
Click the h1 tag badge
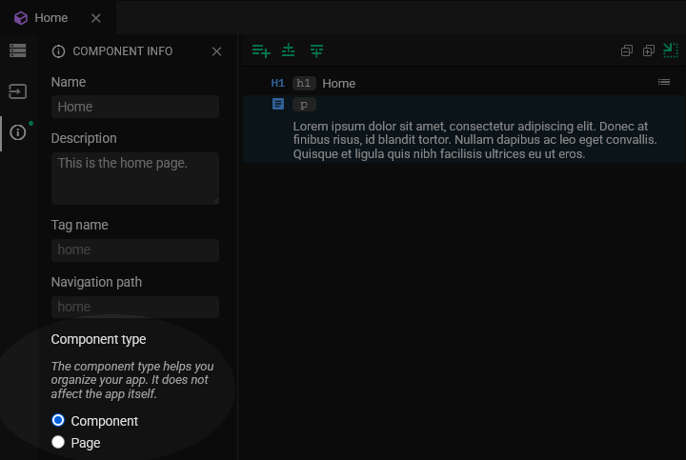[304, 83]
